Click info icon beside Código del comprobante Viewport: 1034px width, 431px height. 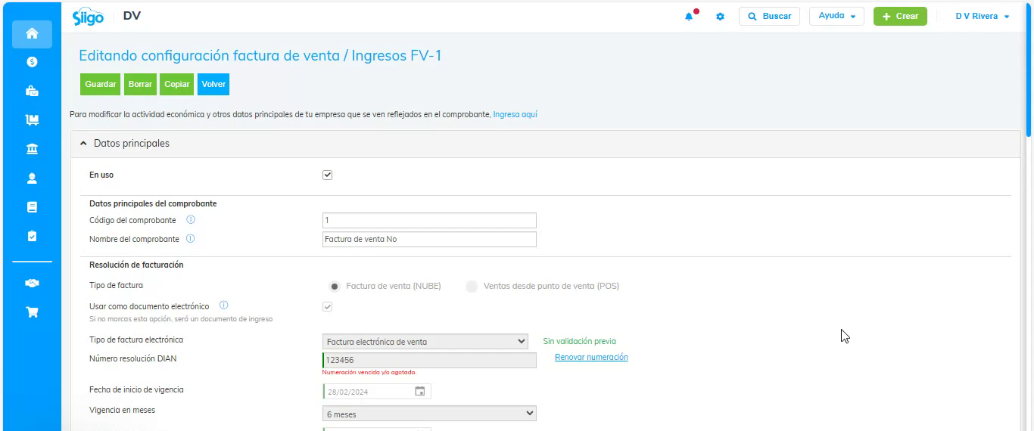[x=191, y=220]
